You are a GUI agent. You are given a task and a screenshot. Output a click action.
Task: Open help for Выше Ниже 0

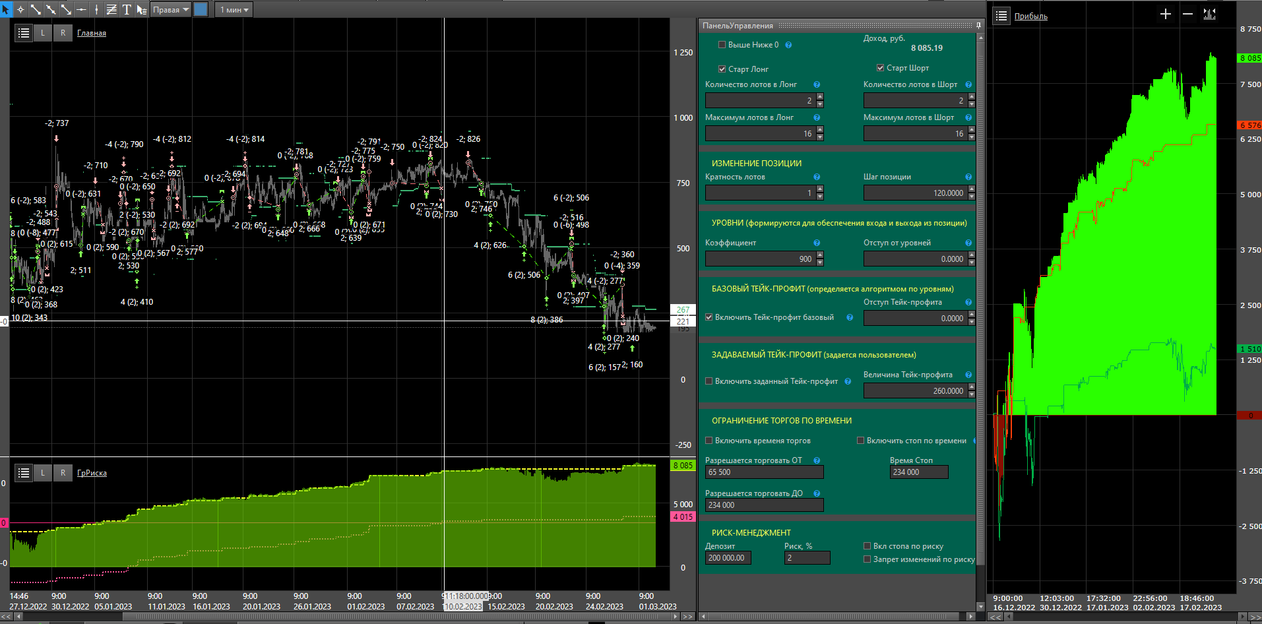[x=788, y=45]
